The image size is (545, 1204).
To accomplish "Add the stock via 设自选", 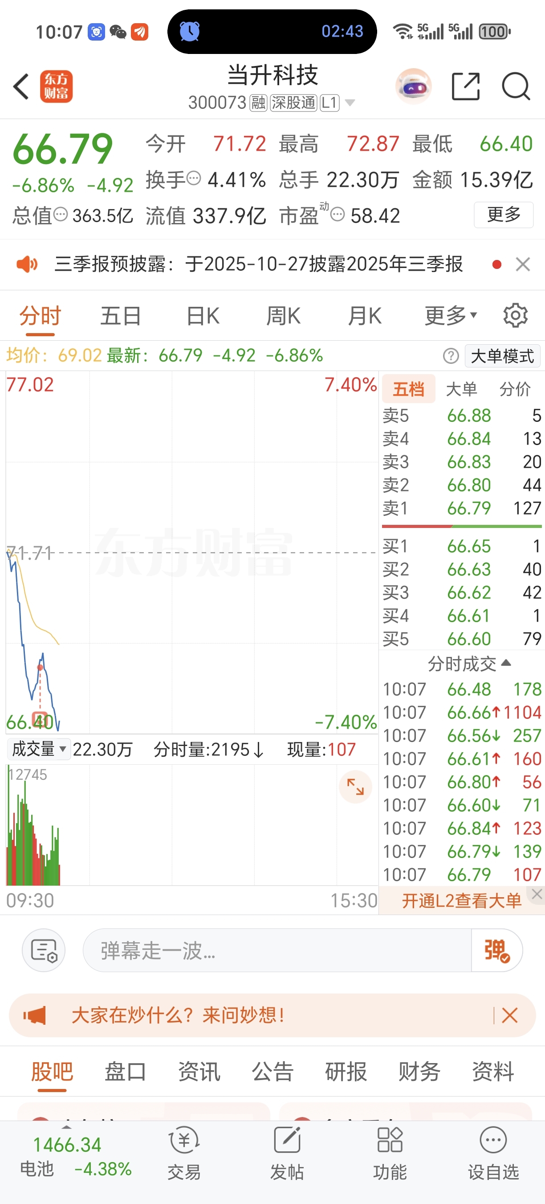I will (493, 1152).
